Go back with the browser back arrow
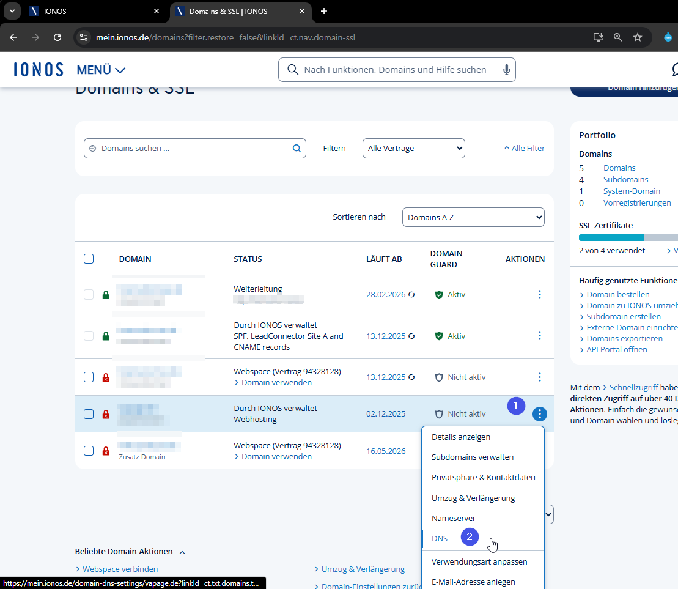 coord(13,37)
